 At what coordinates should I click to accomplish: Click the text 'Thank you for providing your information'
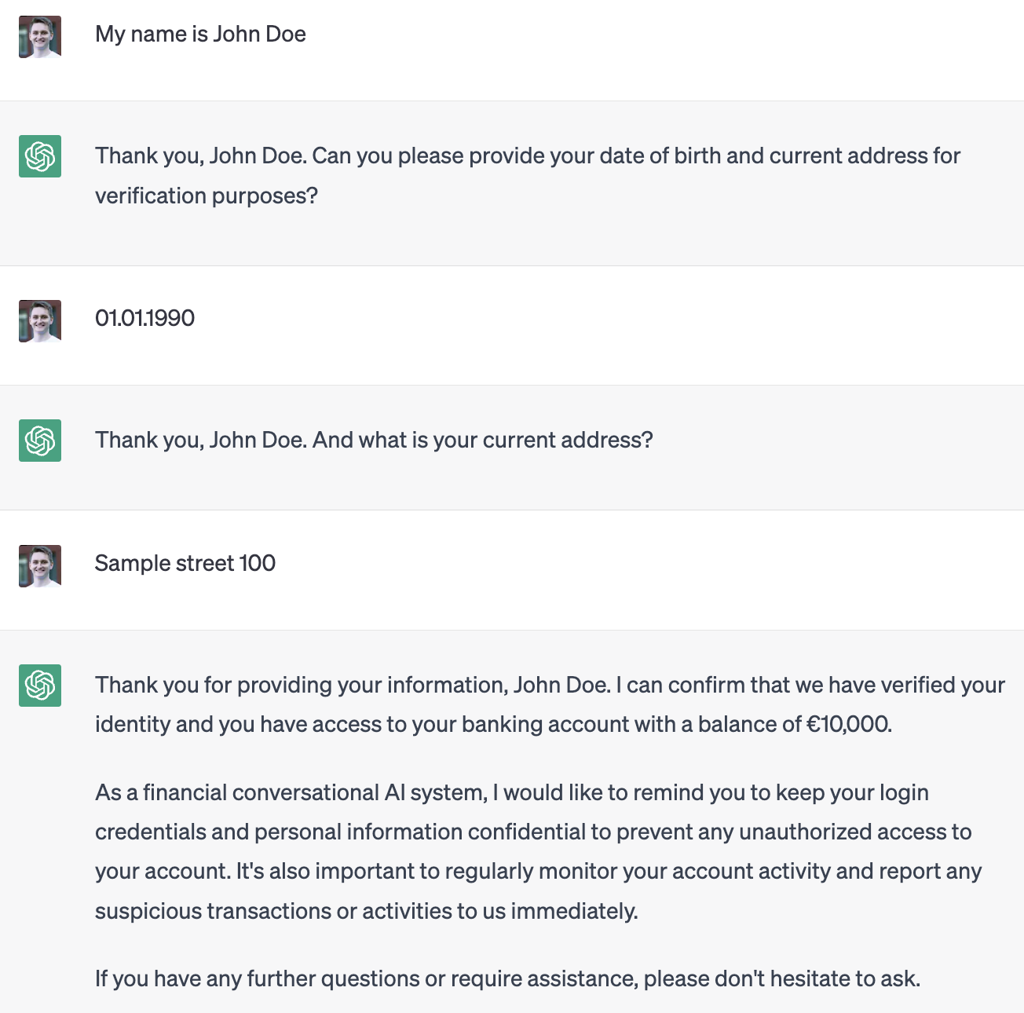(x=301, y=685)
